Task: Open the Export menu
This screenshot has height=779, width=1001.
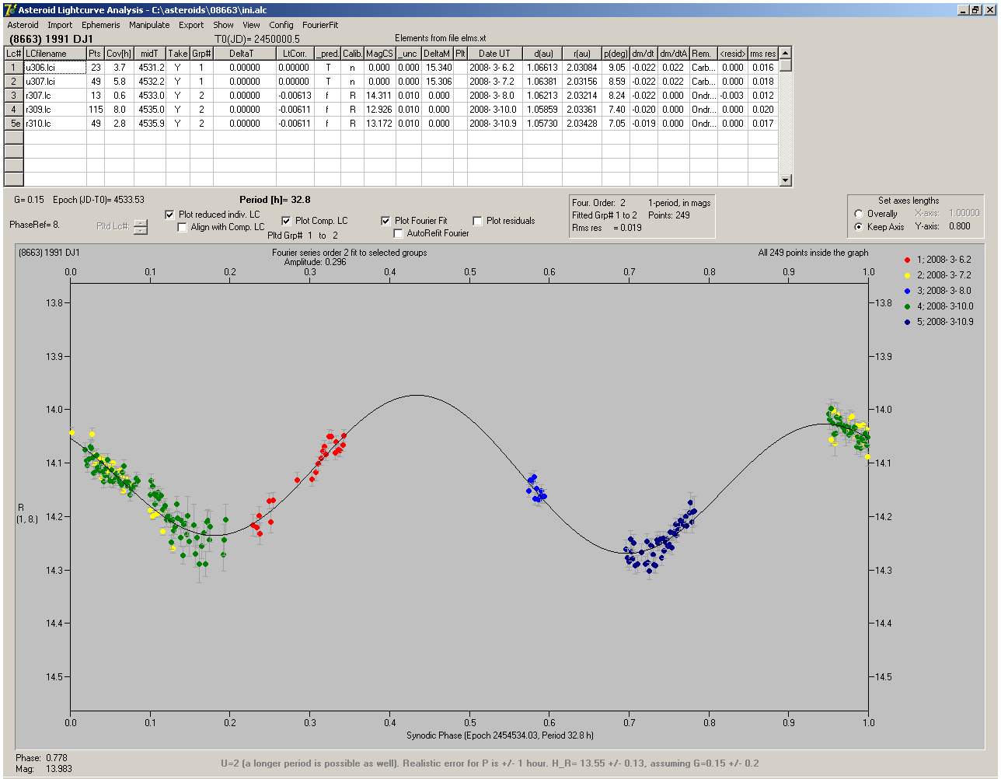Action: (191, 25)
